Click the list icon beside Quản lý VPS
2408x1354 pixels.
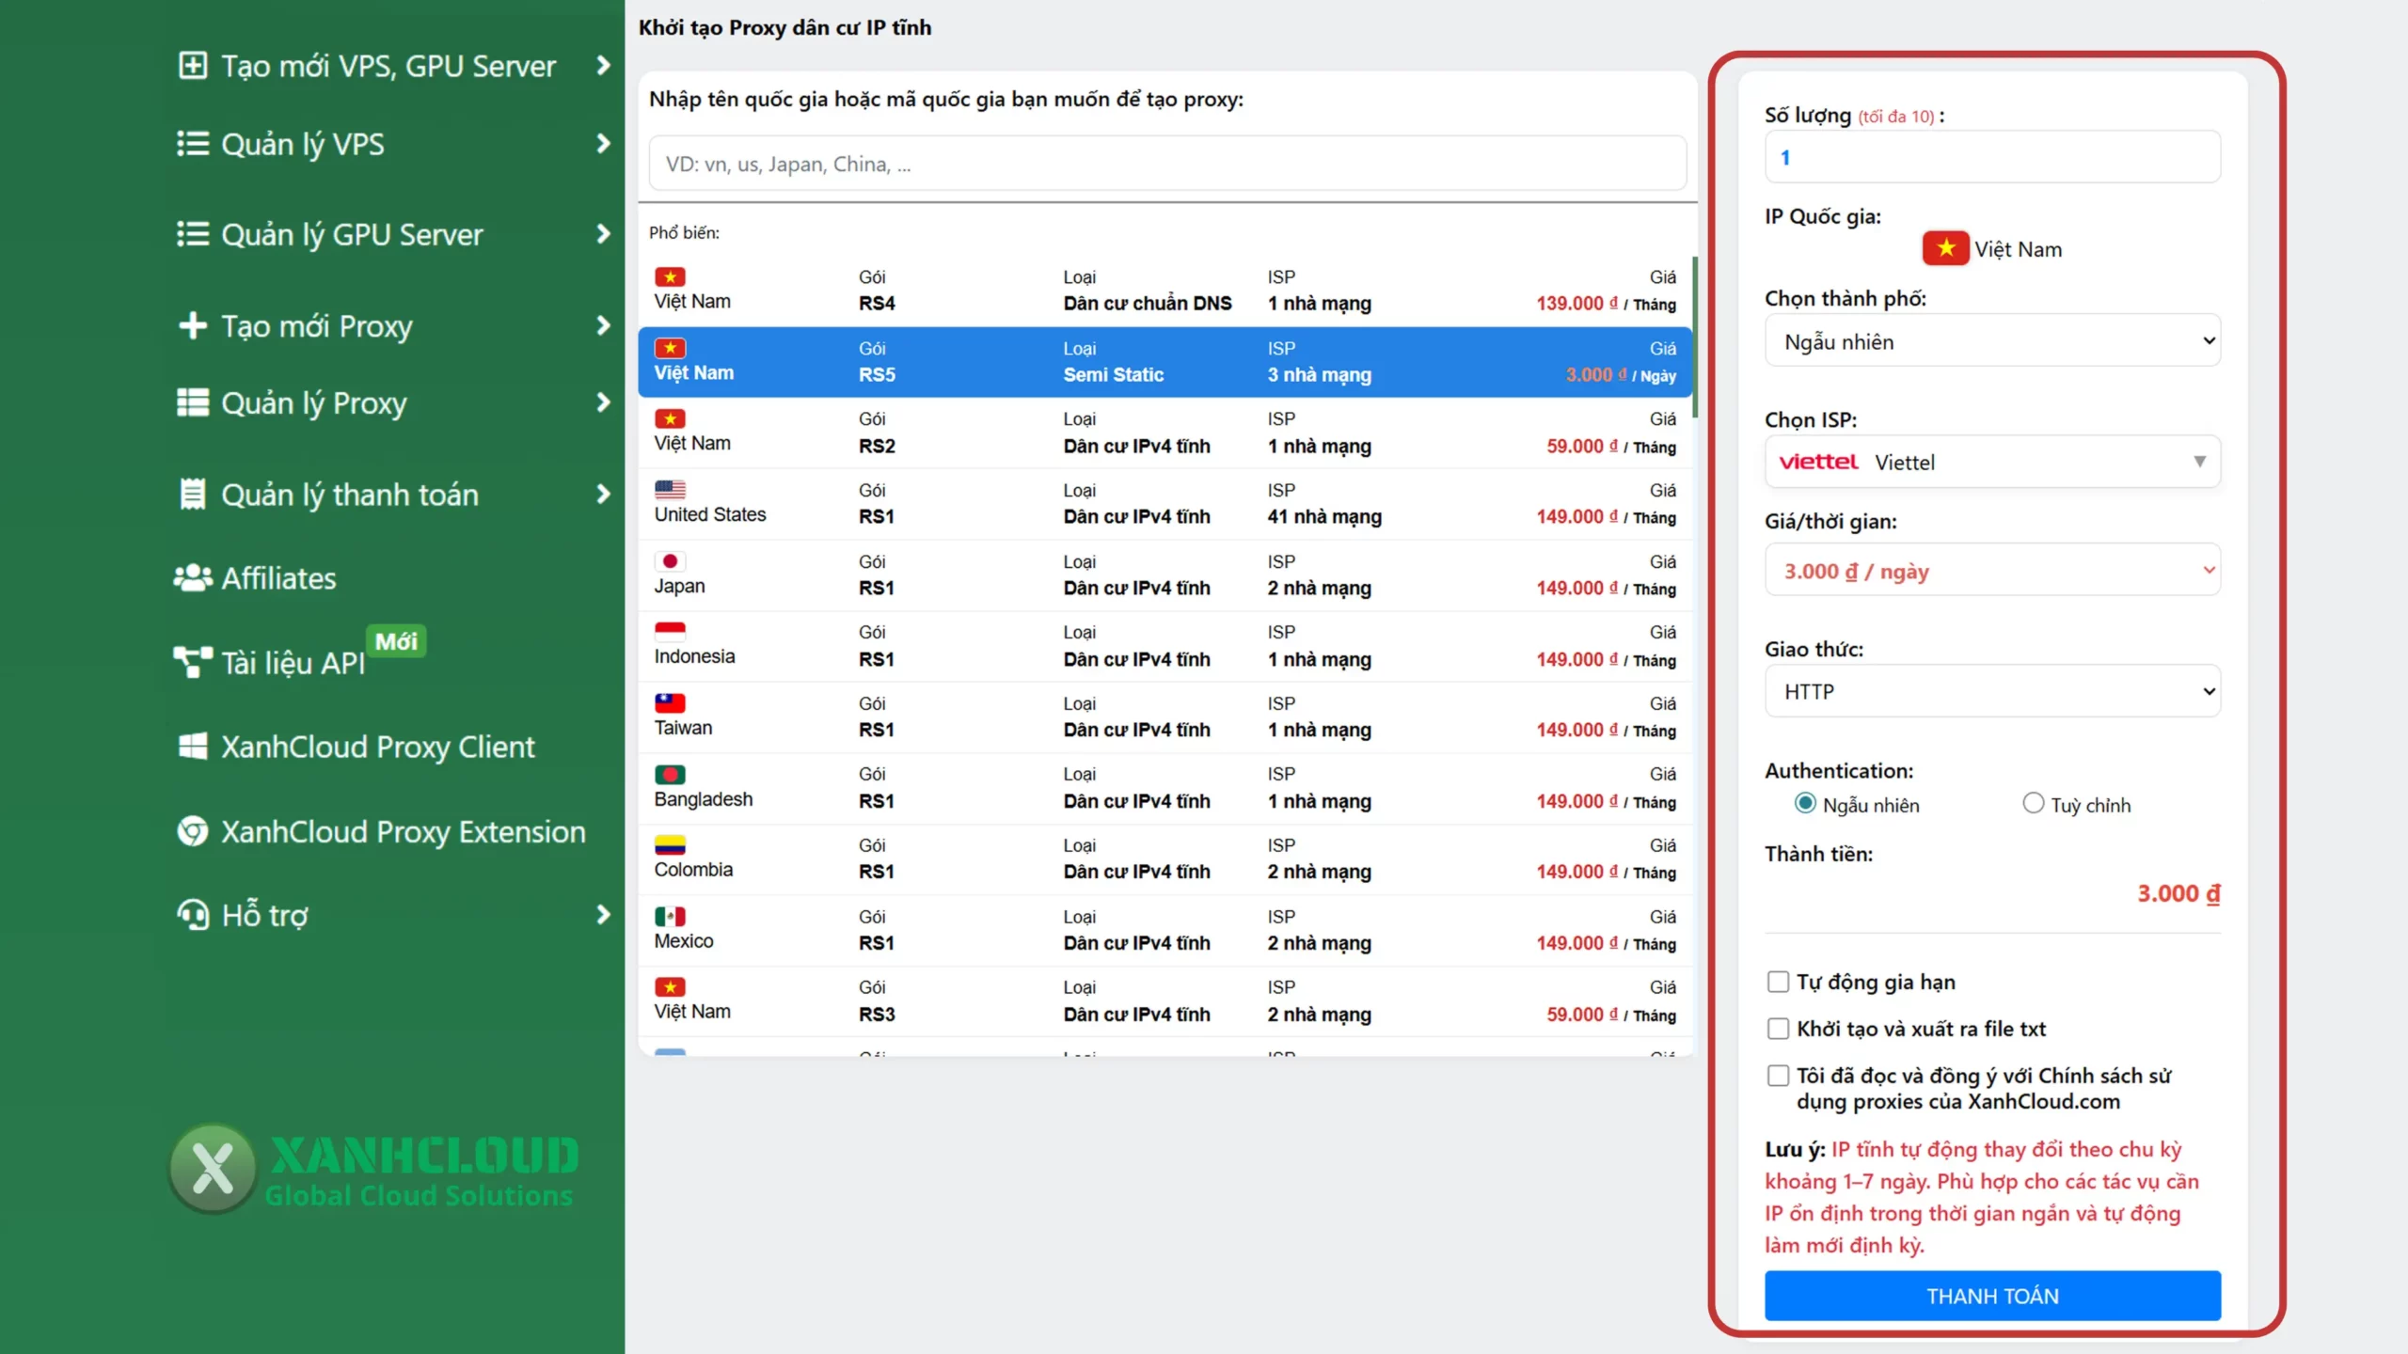click(193, 144)
